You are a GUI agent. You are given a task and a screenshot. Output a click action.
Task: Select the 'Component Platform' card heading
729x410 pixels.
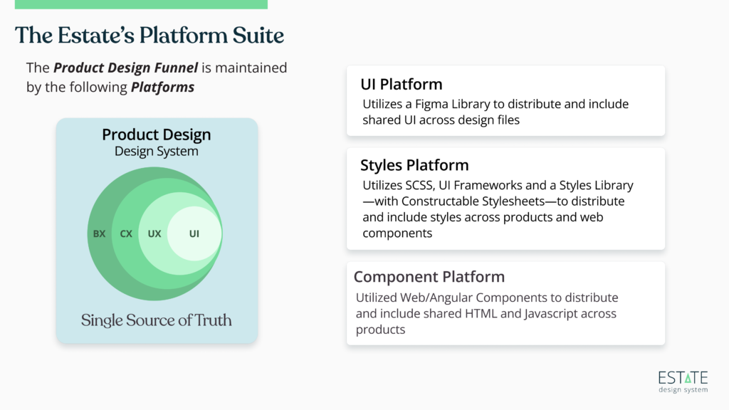point(429,277)
